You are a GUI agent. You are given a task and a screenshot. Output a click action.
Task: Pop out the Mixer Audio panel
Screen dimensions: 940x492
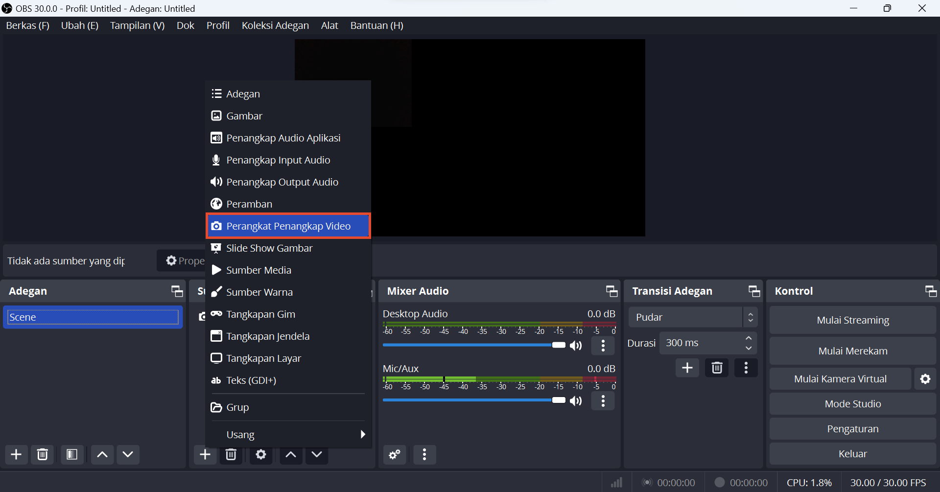coord(611,290)
